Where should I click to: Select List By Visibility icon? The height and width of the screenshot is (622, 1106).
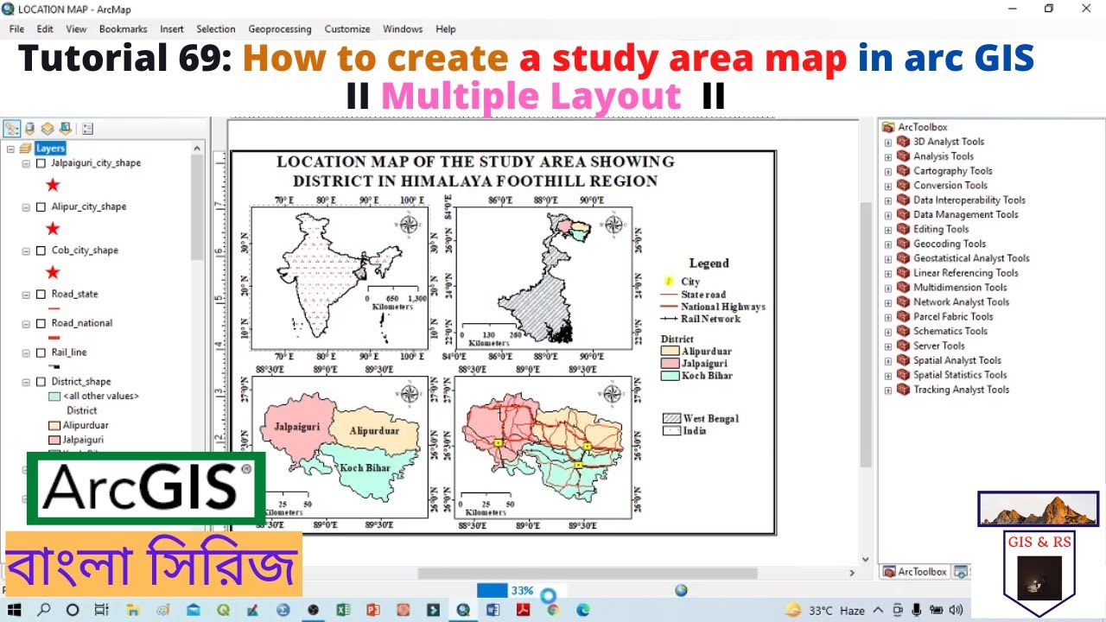(x=48, y=129)
